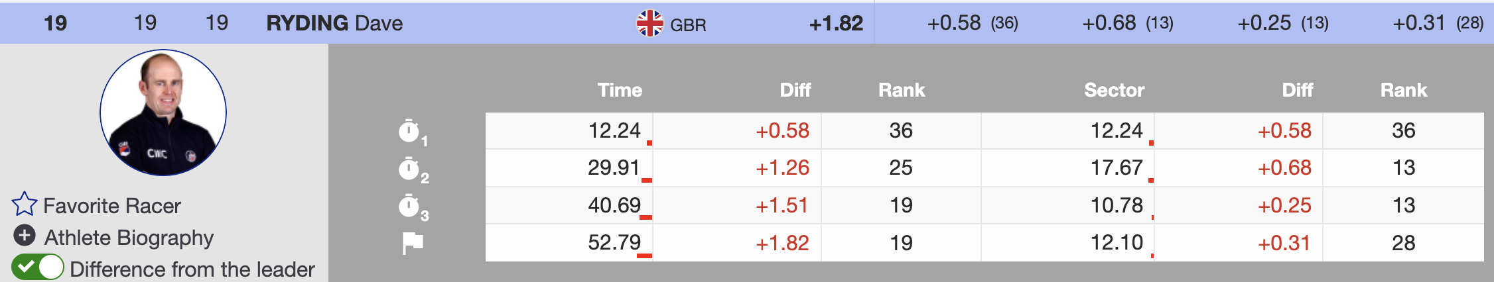
Task: Click the intermediate 1 stopwatch icon
Action: pos(409,131)
